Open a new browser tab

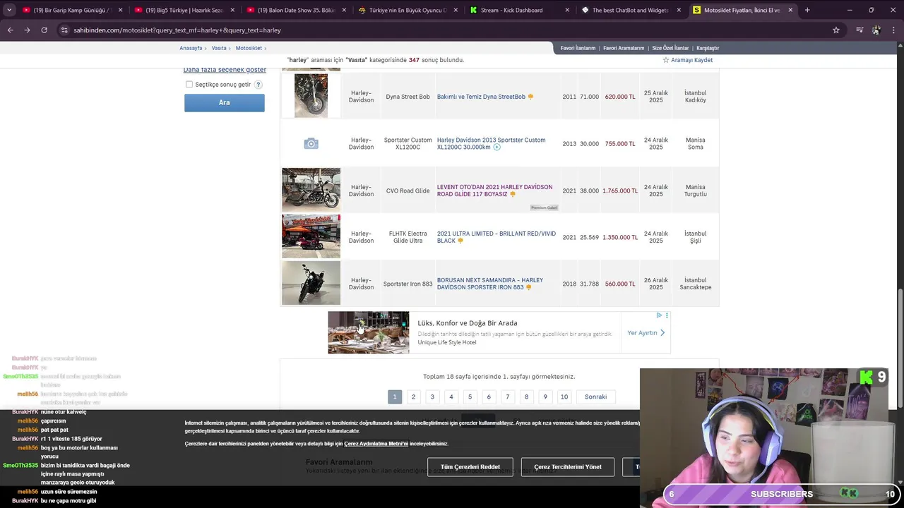[x=807, y=10]
